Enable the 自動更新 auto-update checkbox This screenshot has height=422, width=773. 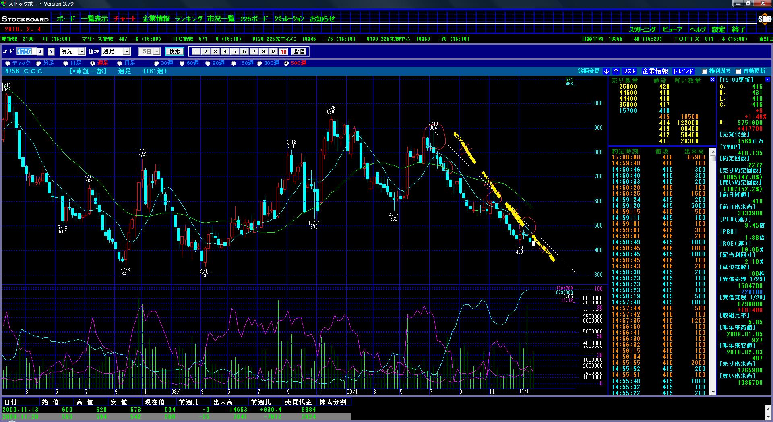[x=738, y=72]
